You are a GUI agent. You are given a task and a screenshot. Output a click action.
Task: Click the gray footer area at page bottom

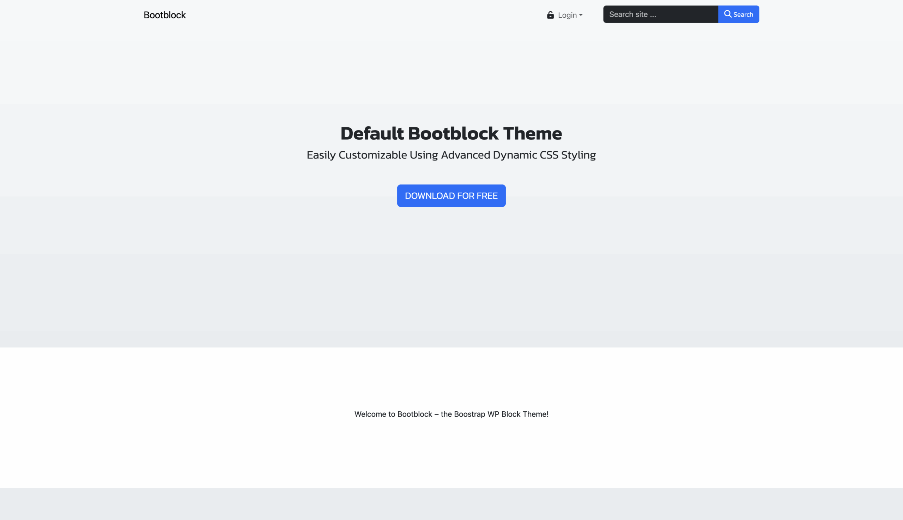(451, 504)
